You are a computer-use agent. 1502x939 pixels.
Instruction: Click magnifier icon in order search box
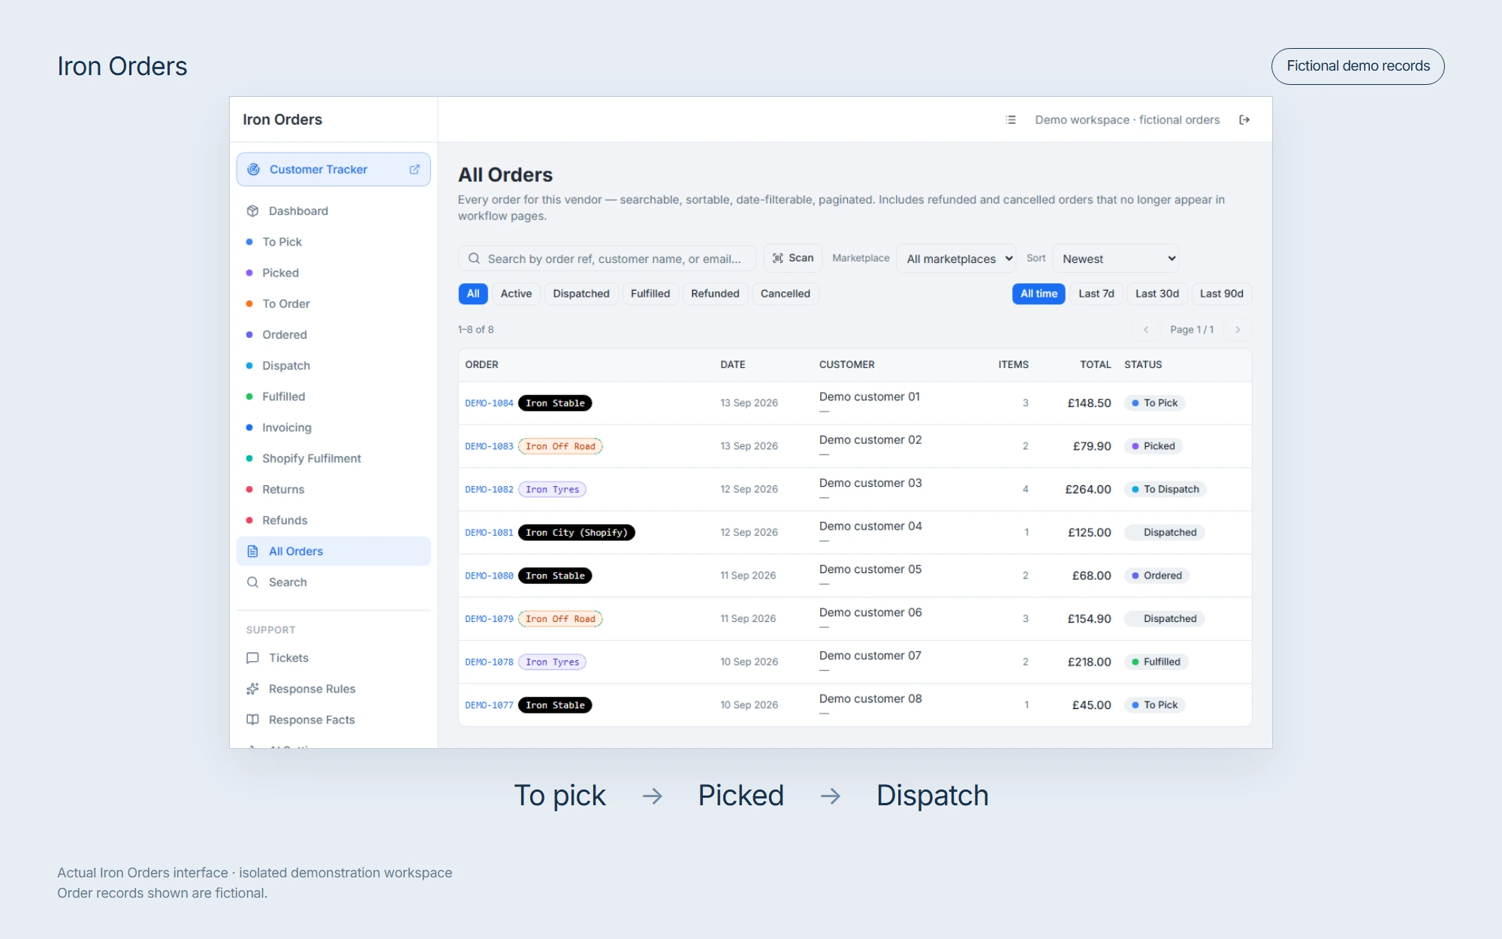(x=474, y=259)
